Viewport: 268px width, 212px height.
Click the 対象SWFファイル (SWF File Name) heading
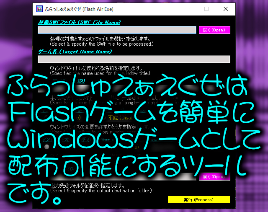(79, 22)
